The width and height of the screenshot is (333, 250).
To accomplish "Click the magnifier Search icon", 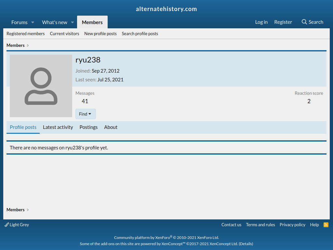I will click(304, 22).
